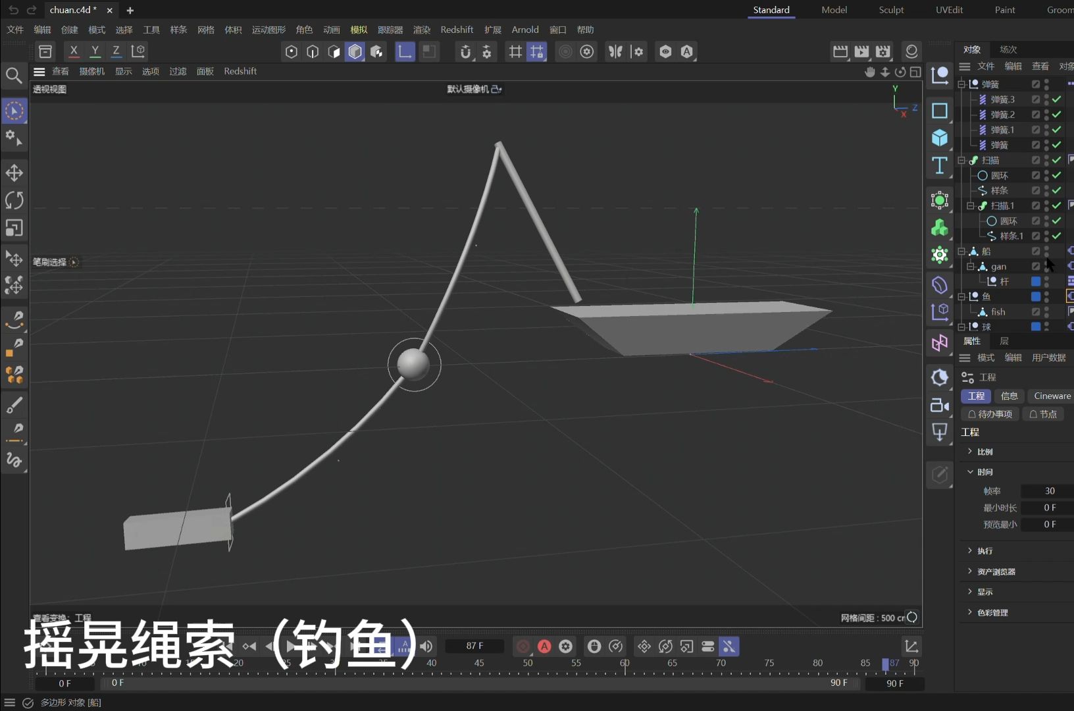Enable Autokey with the red A icon
Screen dimensions: 1074x711
click(544, 646)
